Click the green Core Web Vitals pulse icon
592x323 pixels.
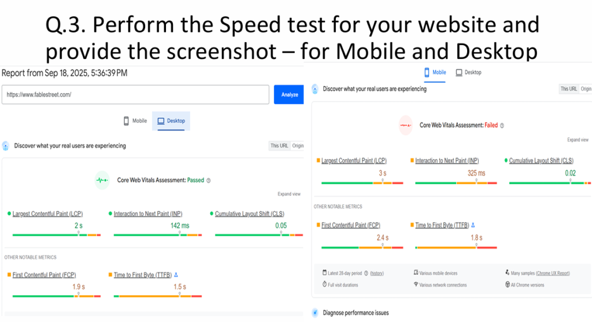102,180
